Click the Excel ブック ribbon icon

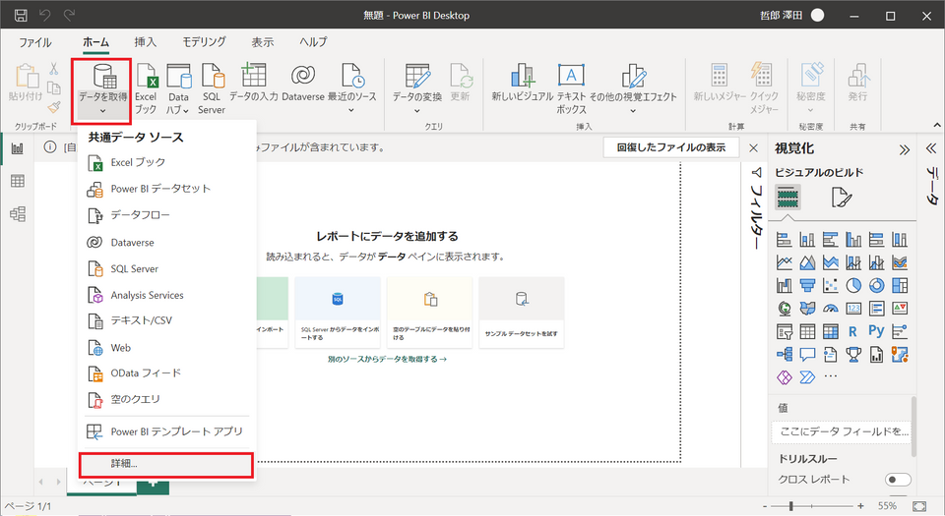pos(146,88)
